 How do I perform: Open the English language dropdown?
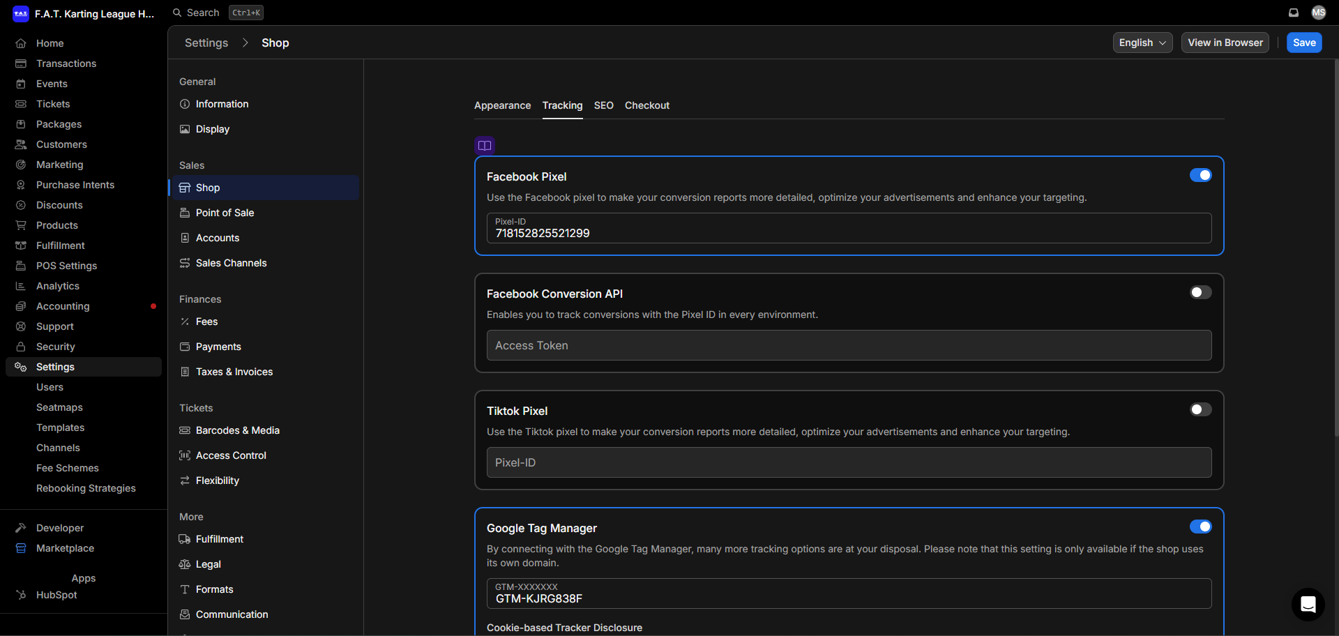pos(1142,43)
